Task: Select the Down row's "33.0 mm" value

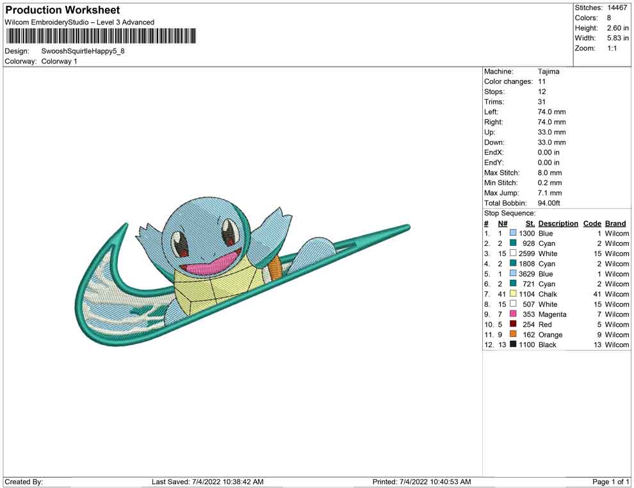Action: [551, 142]
